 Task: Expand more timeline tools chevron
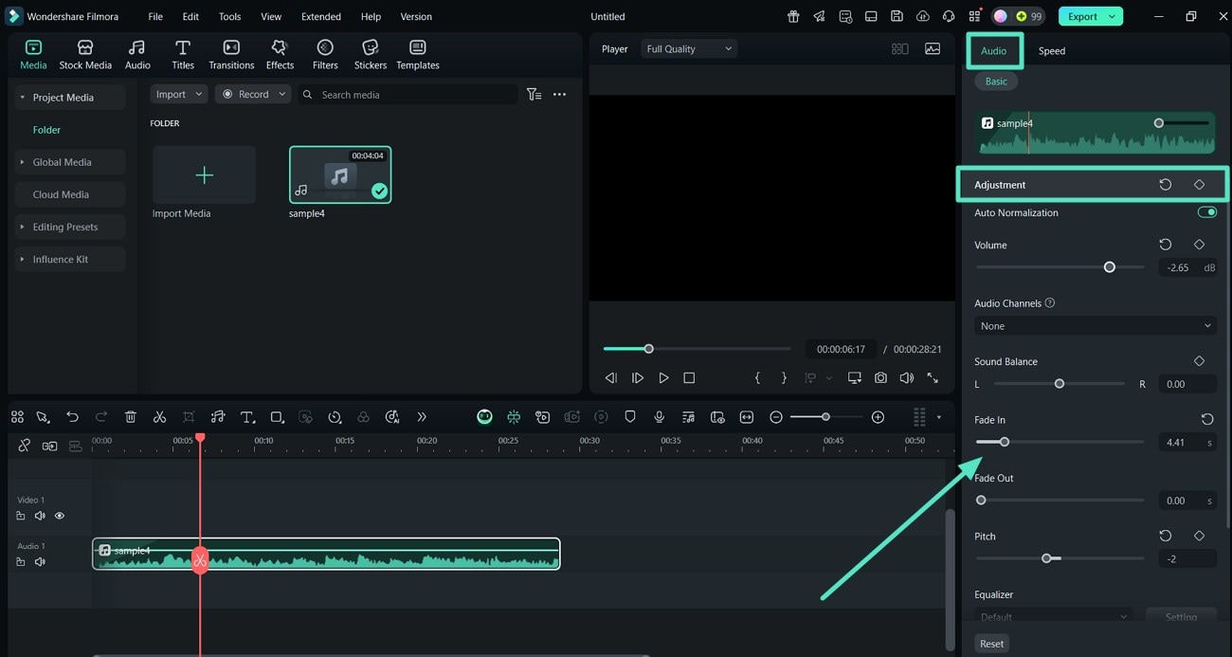pos(422,417)
